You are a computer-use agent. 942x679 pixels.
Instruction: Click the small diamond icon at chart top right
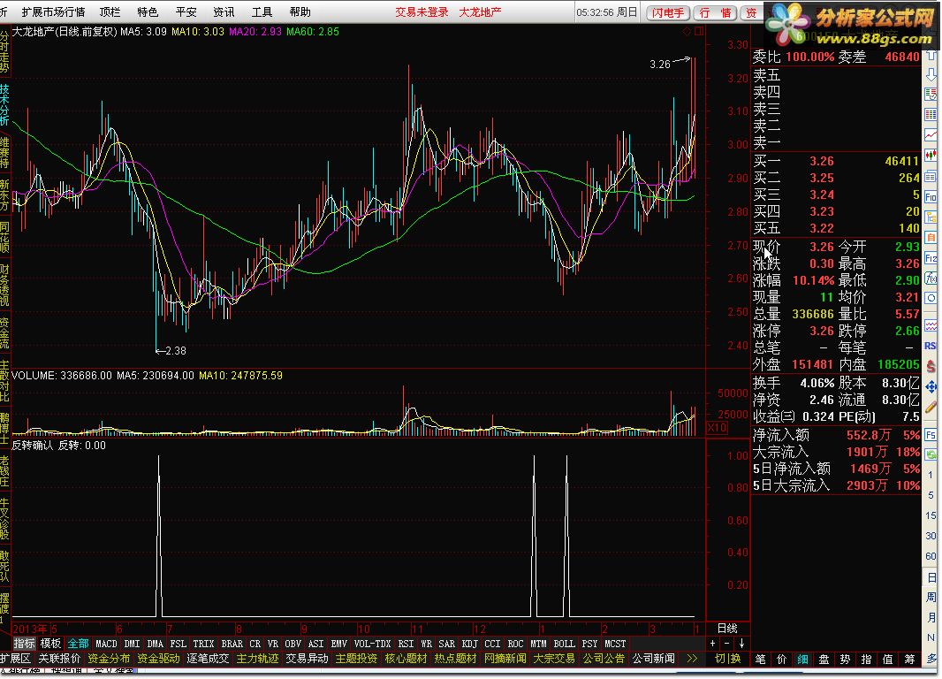[x=688, y=31]
